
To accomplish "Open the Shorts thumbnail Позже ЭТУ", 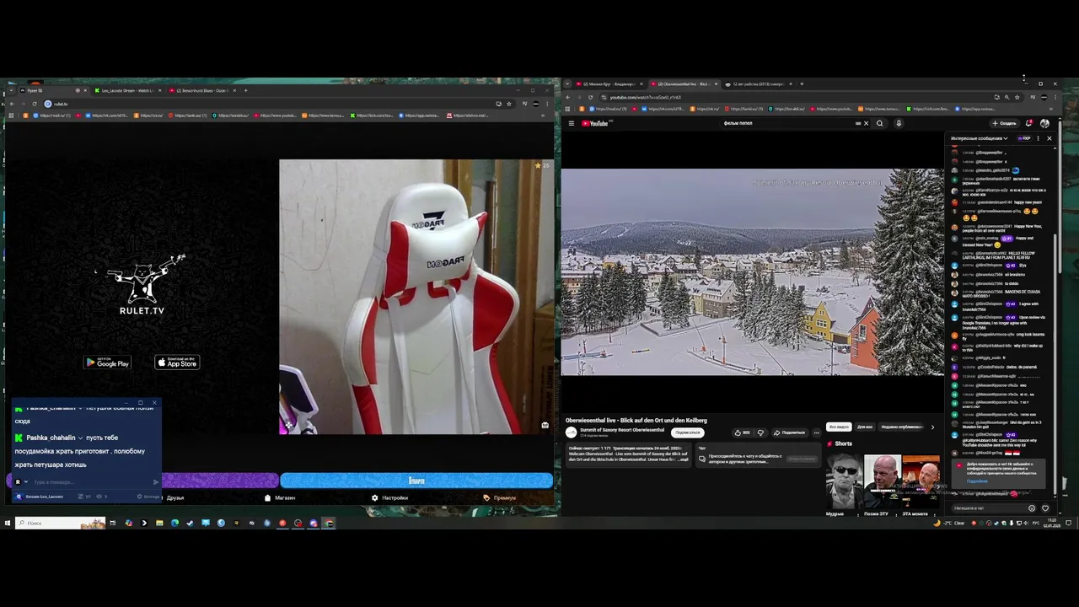I will pos(883,481).
